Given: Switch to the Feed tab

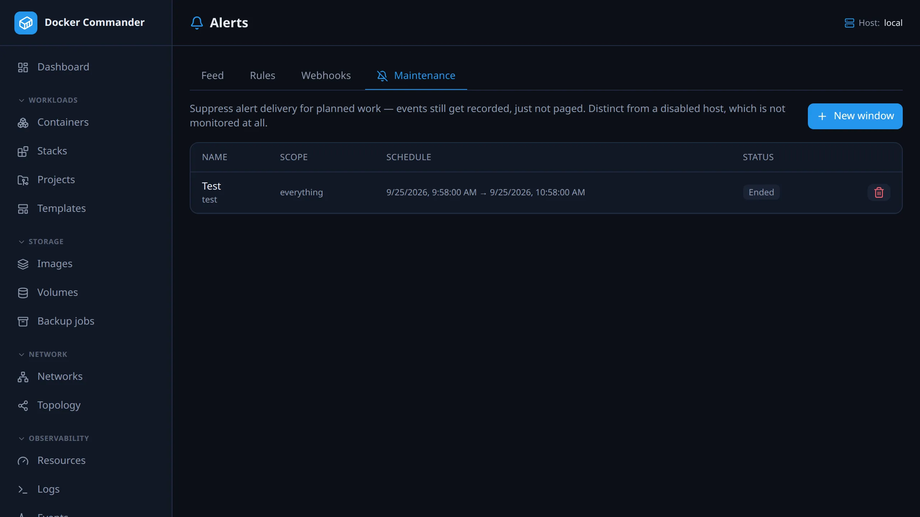Looking at the screenshot, I should [212, 75].
